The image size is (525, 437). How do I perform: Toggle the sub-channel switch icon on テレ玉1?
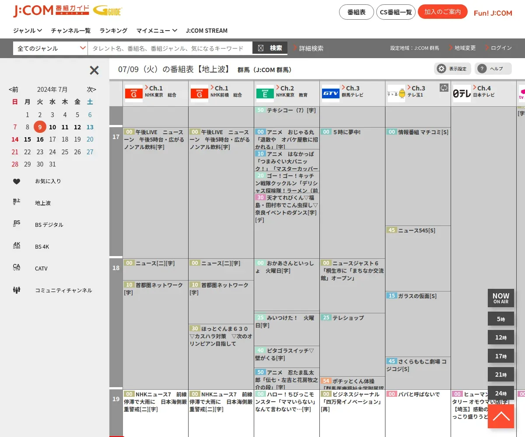click(x=444, y=88)
